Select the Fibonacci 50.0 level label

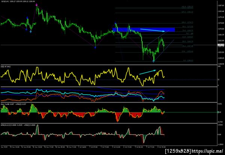(188, 42)
